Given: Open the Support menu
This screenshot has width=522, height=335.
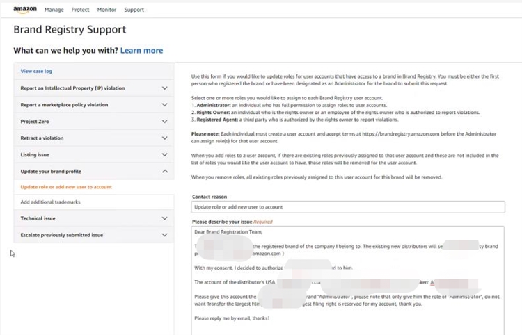Looking at the screenshot, I should point(134,10).
